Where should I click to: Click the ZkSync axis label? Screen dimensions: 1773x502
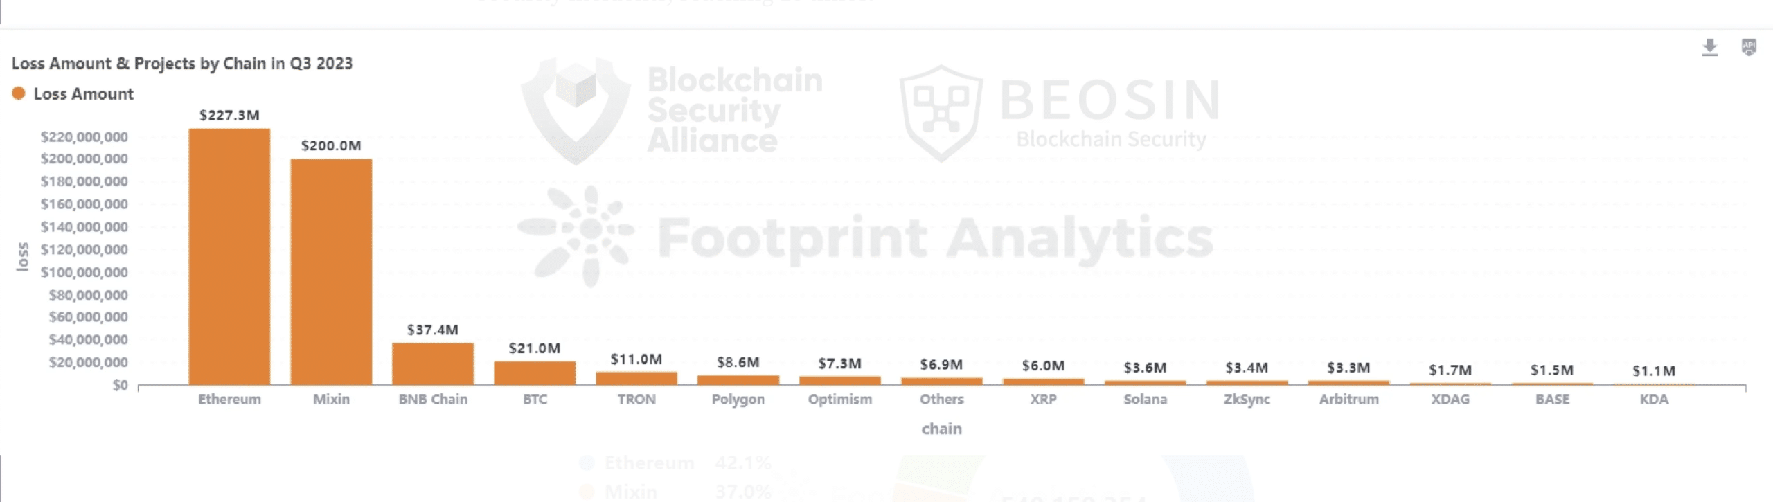1247,400
